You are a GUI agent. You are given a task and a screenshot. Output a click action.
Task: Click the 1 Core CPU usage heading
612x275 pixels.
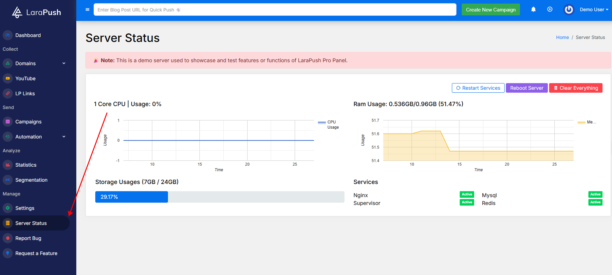(128, 104)
